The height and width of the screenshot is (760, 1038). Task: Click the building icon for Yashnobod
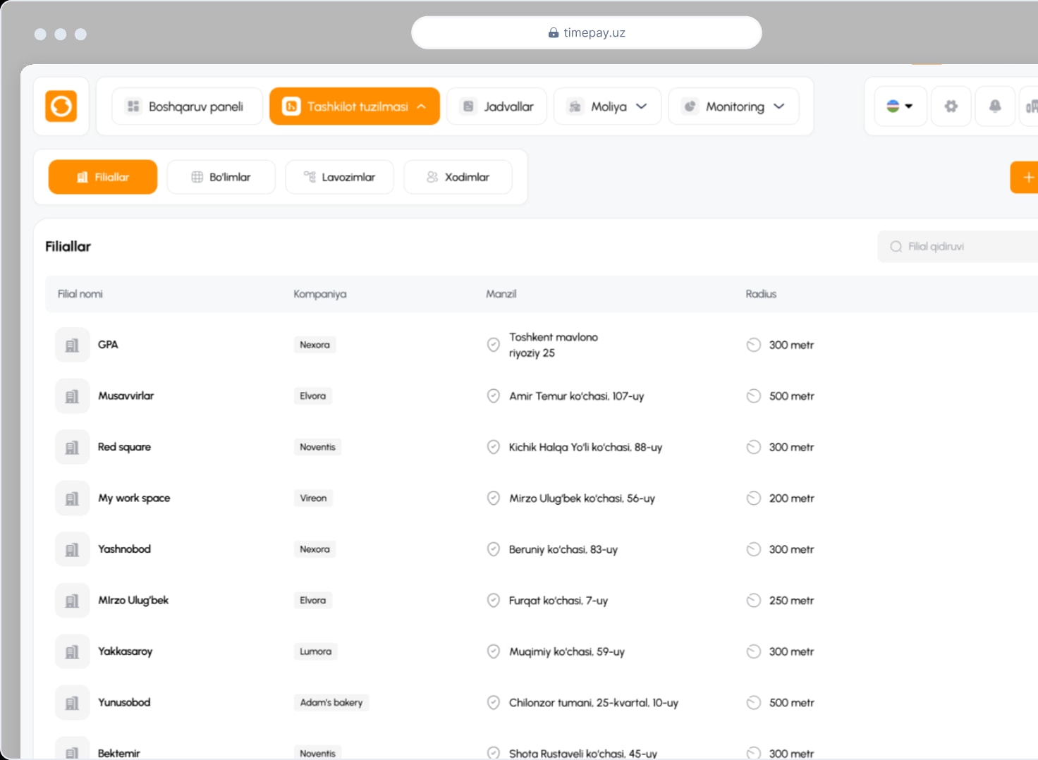click(73, 549)
